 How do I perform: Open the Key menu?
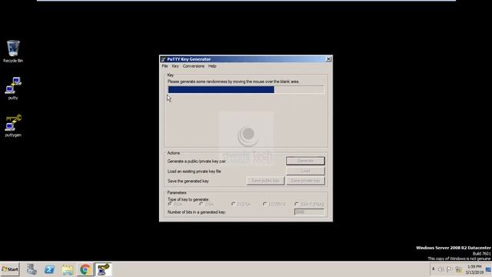[x=175, y=66]
